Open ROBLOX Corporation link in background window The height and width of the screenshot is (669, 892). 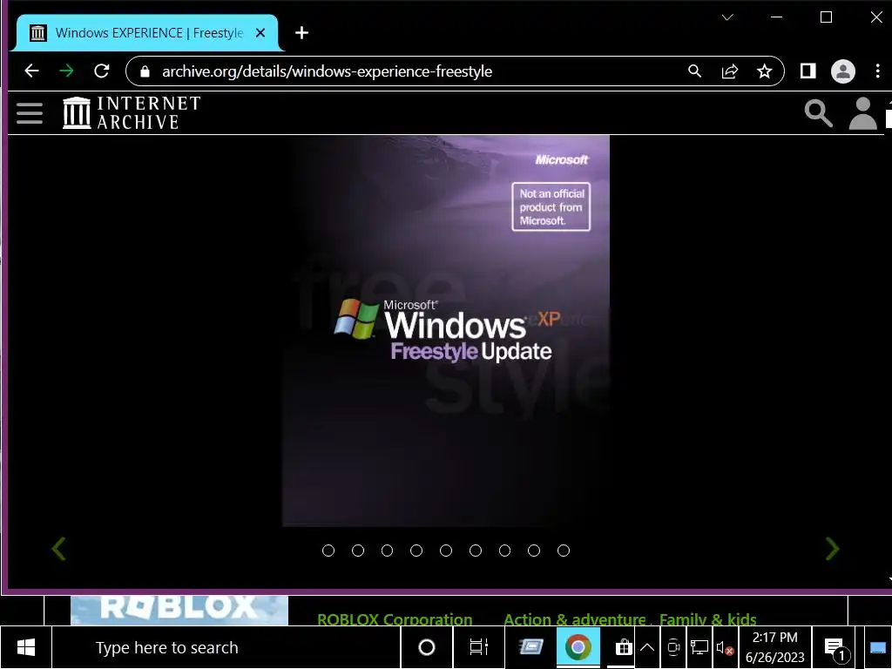click(x=395, y=619)
